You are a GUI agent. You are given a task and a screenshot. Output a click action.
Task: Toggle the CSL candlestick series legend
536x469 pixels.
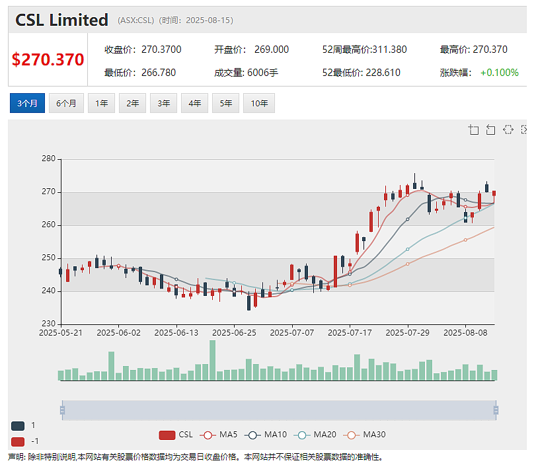click(176, 435)
